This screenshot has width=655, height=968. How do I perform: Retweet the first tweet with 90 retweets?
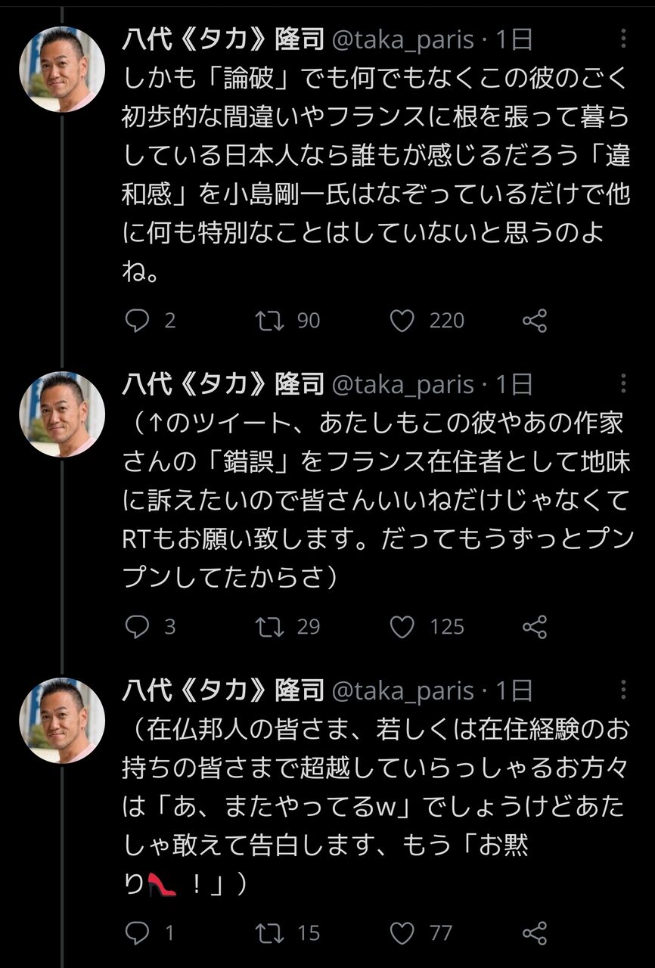click(x=270, y=321)
